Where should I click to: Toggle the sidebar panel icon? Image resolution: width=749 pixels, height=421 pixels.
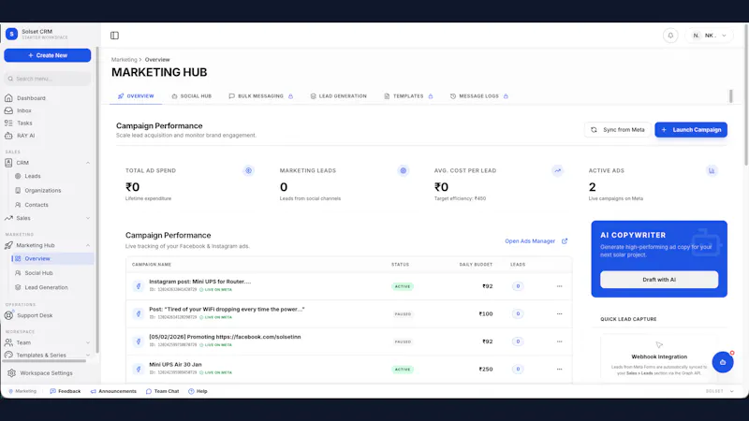[x=114, y=36]
